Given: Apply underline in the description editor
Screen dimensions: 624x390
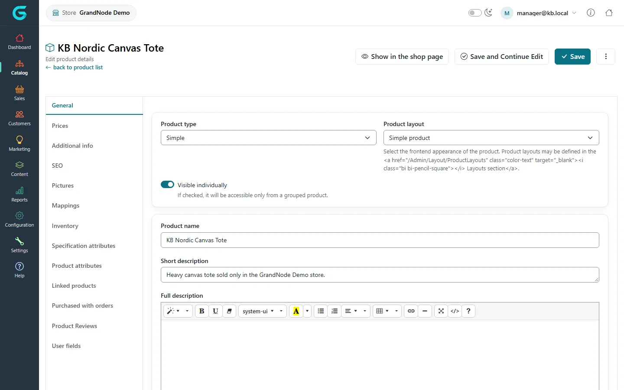Looking at the screenshot, I should (x=215, y=311).
